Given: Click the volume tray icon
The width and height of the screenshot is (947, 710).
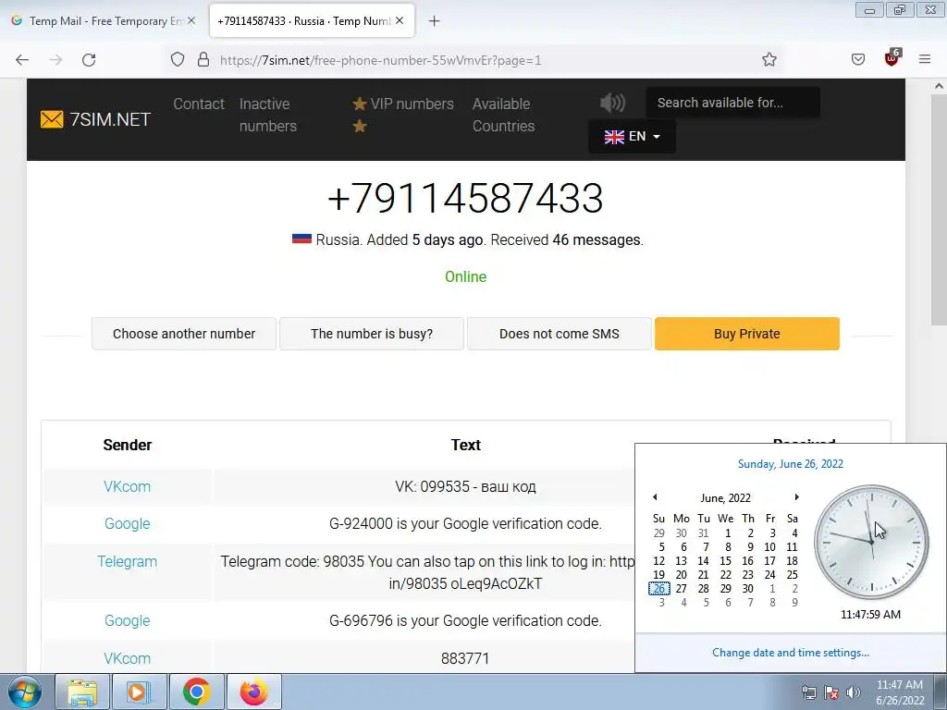Looking at the screenshot, I should click(853, 692).
